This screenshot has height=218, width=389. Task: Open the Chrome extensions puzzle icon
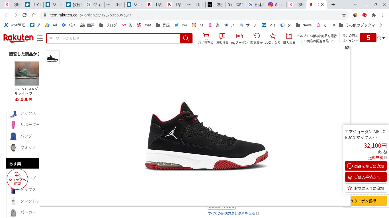pos(374,15)
